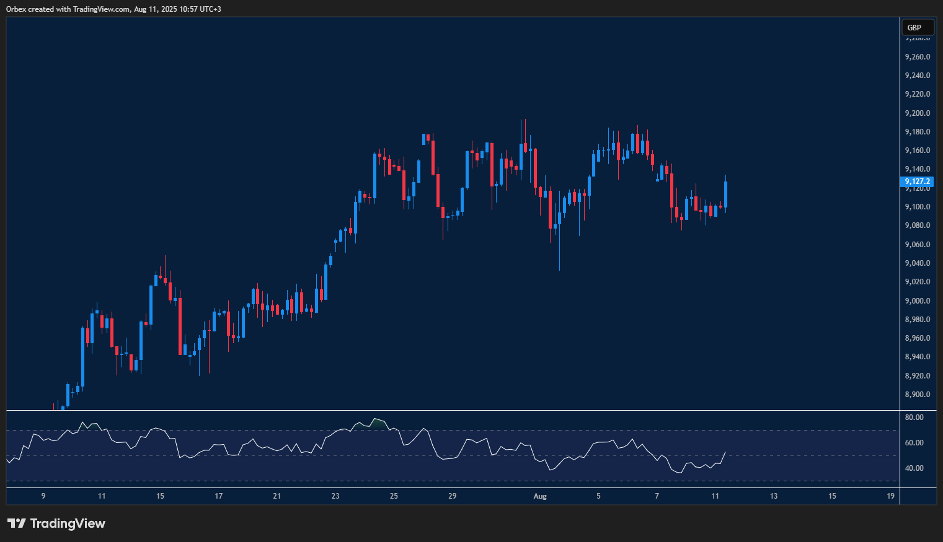The width and height of the screenshot is (943, 542).
Task: Click the 9,160.0 price axis label
Action: tap(918, 151)
